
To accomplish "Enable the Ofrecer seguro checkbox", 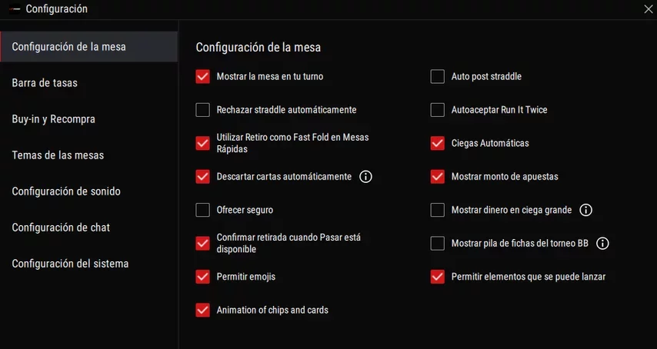I will pyautogui.click(x=203, y=210).
